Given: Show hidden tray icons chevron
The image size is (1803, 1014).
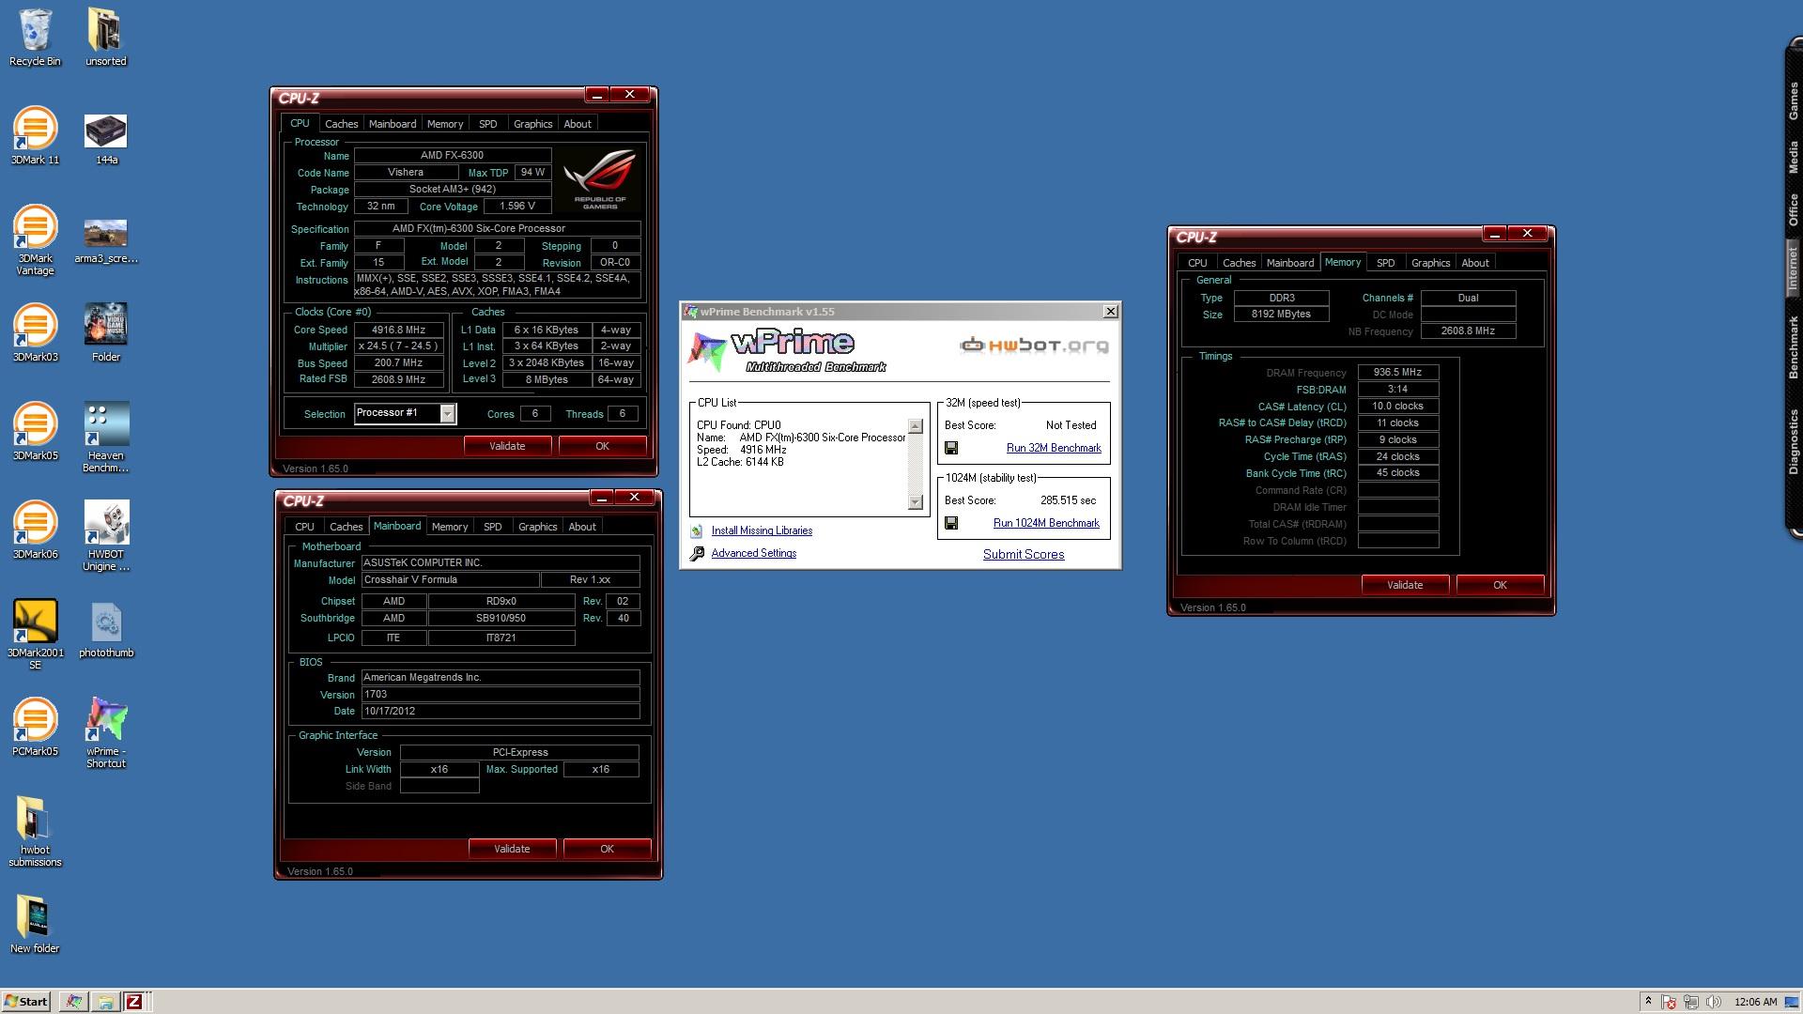Looking at the screenshot, I should [1648, 1002].
